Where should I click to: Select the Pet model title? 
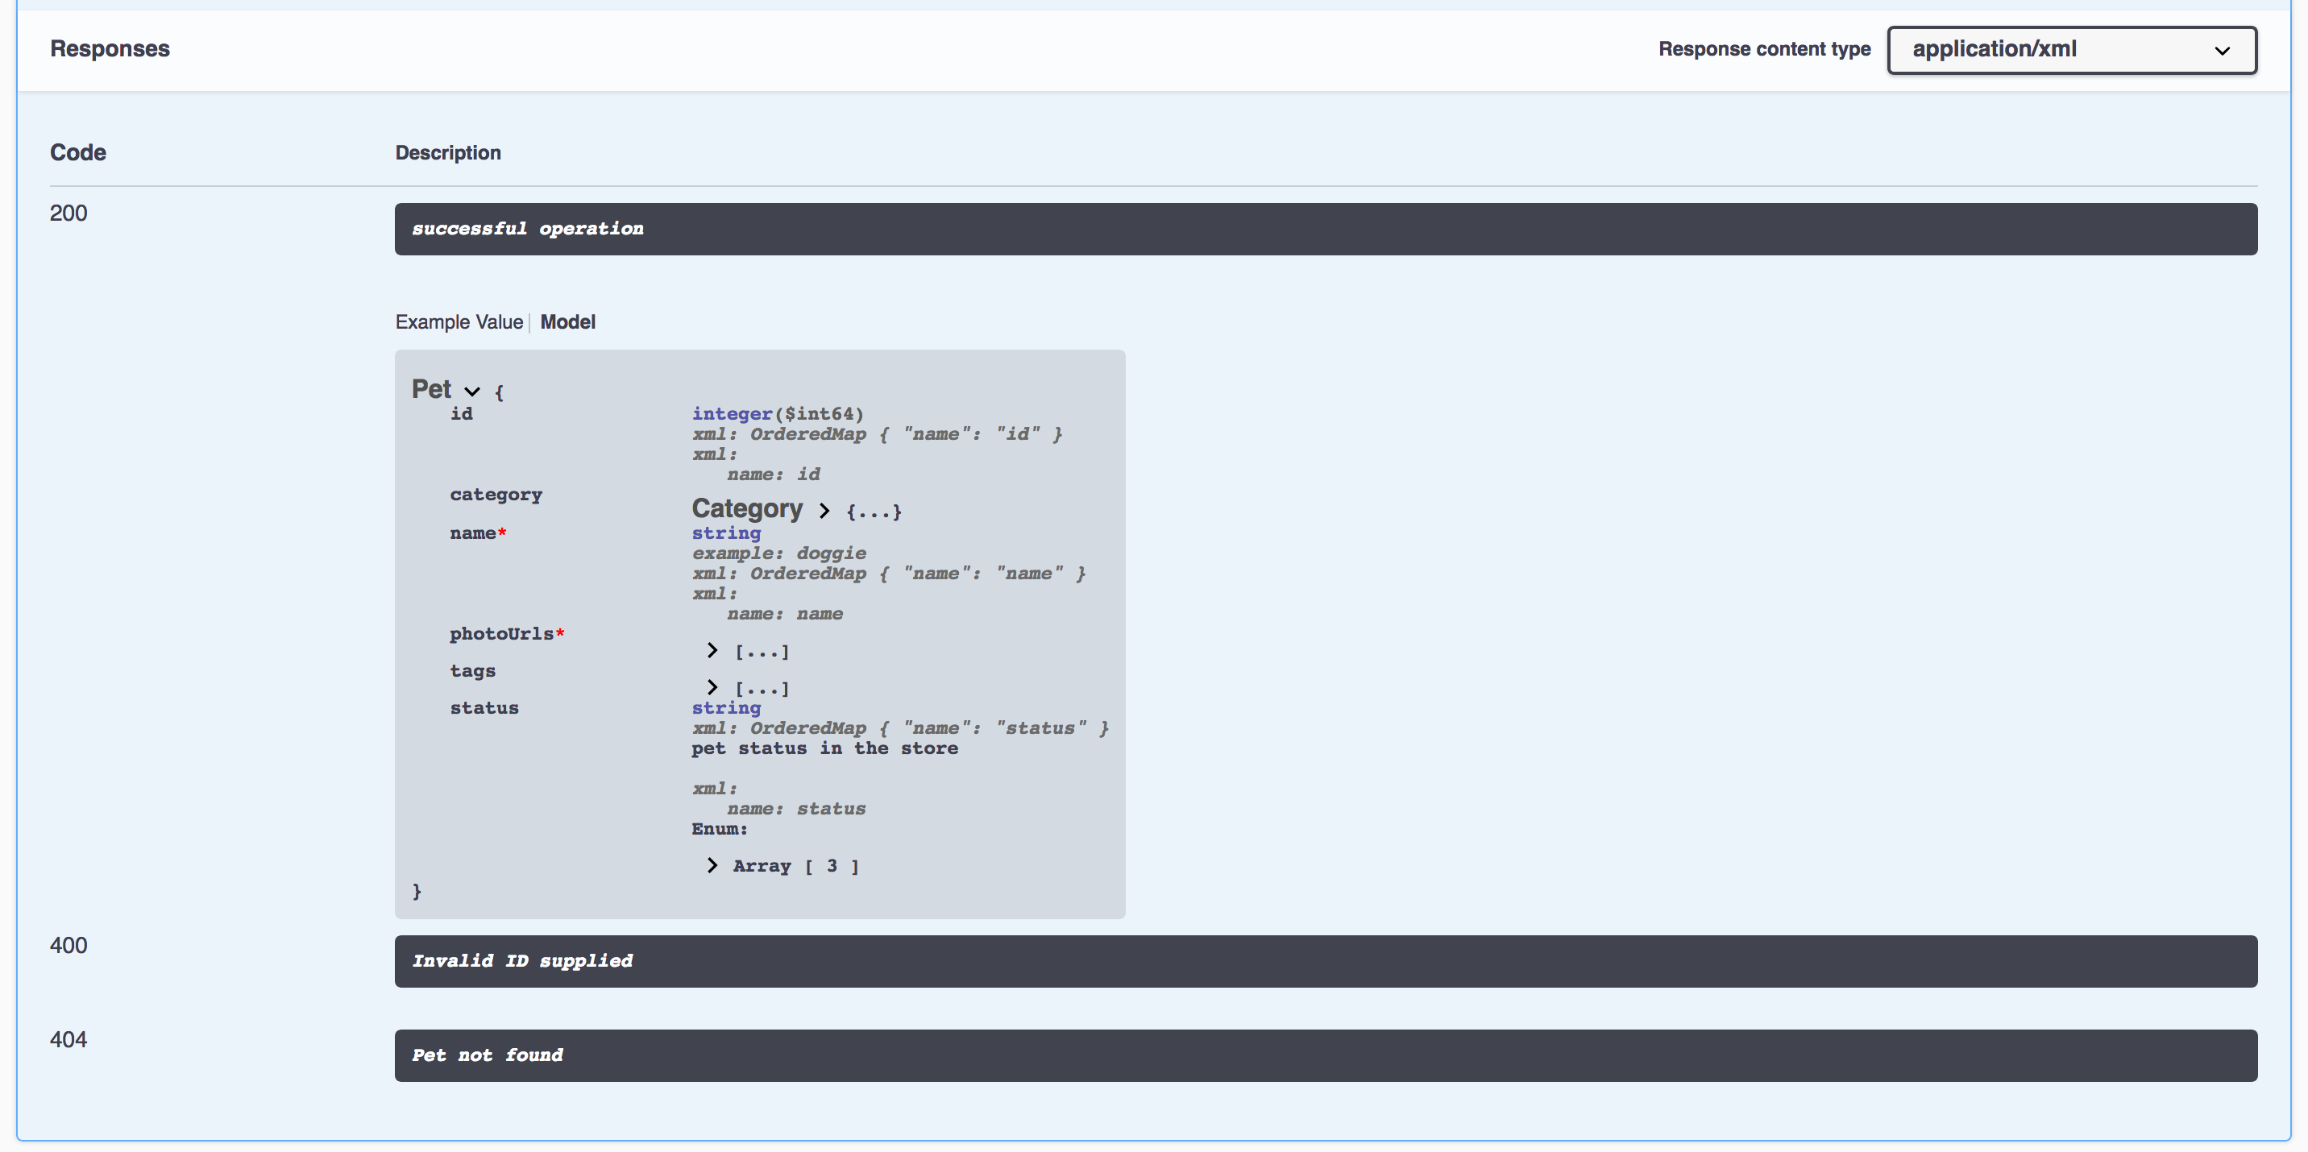[432, 389]
